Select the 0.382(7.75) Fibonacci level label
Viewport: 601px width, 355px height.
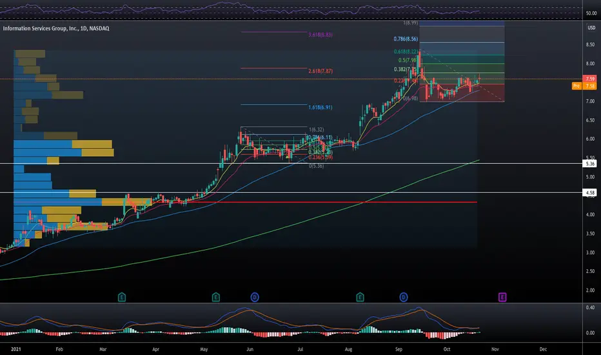pyautogui.click(x=406, y=70)
